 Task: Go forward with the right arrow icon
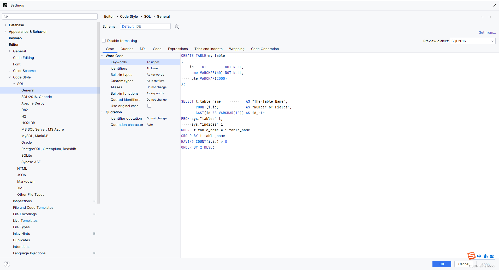(490, 17)
